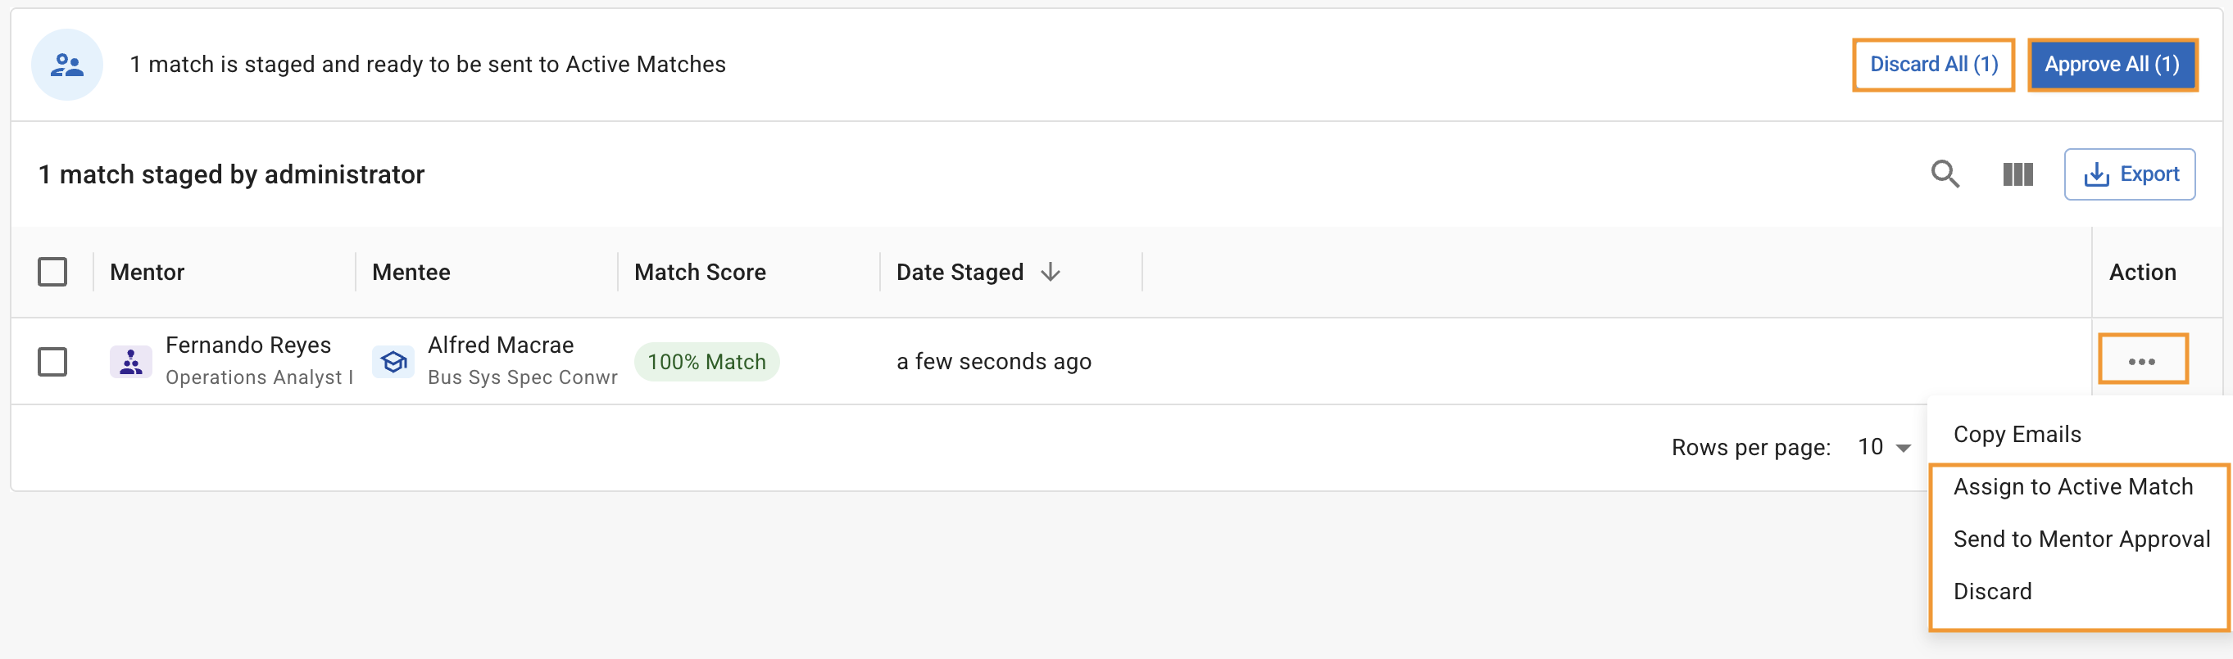Click the Match Score column header
Image resolution: width=2233 pixels, height=659 pixels.
click(700, 272)
